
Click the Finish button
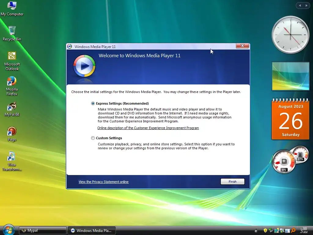[233, 181]
